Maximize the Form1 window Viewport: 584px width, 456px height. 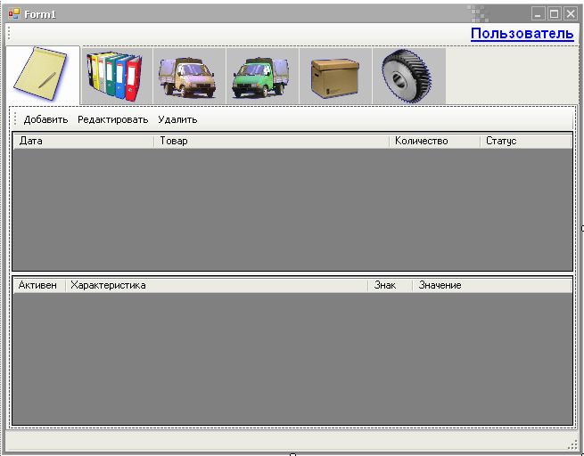click(555, 14)
